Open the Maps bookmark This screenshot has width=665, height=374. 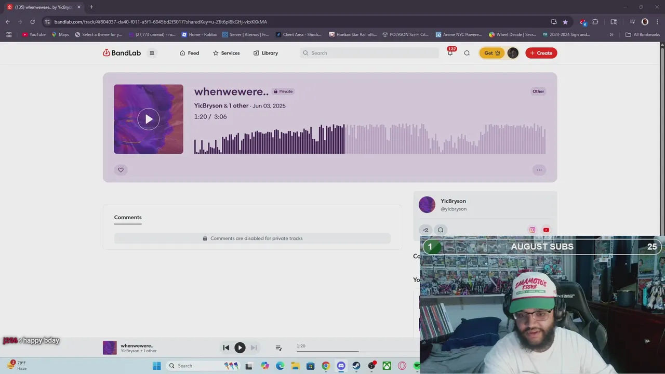click(x=60, y=34)
